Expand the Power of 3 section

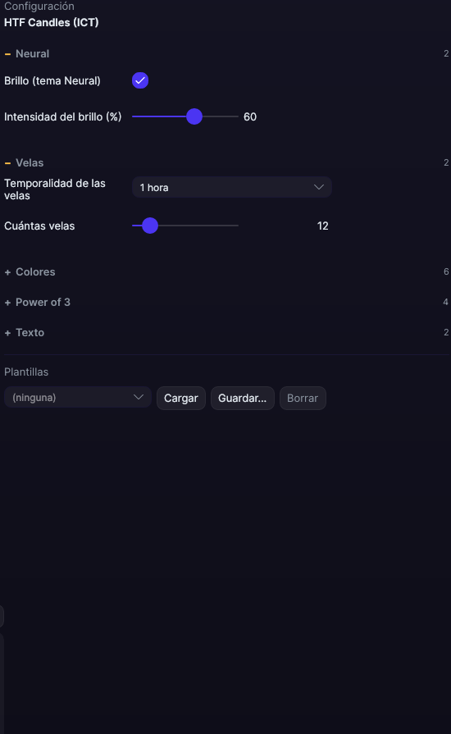[43, 303]
